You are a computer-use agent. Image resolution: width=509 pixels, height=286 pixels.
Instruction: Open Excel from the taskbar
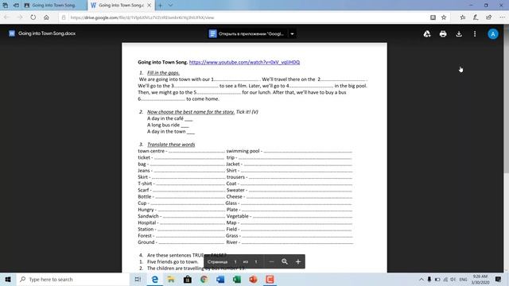[x=237, y=279]
